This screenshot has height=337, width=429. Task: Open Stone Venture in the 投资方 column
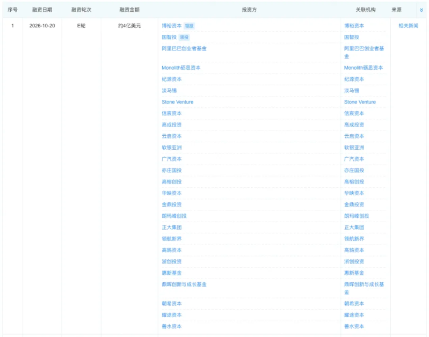177,102
